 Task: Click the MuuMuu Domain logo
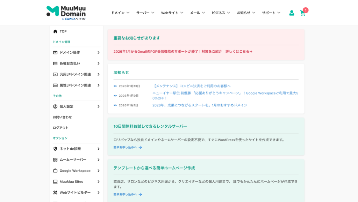(x=66, y=13)
